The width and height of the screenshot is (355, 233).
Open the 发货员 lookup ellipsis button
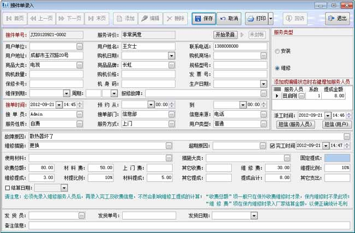click(x=81, y=216)
